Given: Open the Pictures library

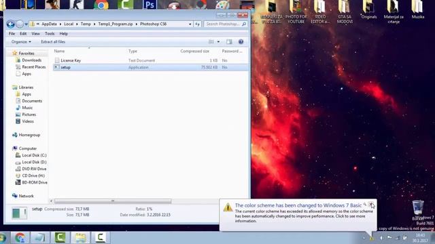Looking at the screenshot, I should 29,115.
